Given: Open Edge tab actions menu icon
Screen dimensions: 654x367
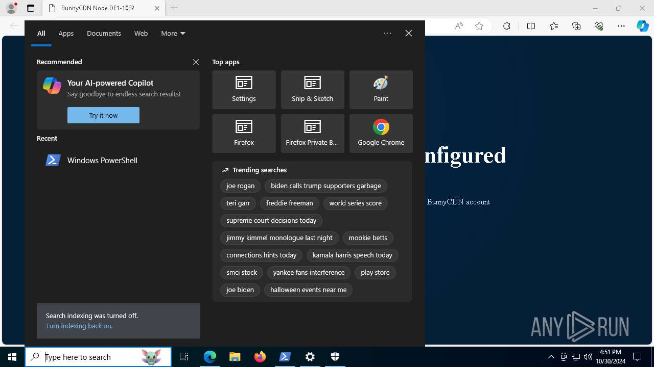Looking at the screenshot, I should pos(31,8).
